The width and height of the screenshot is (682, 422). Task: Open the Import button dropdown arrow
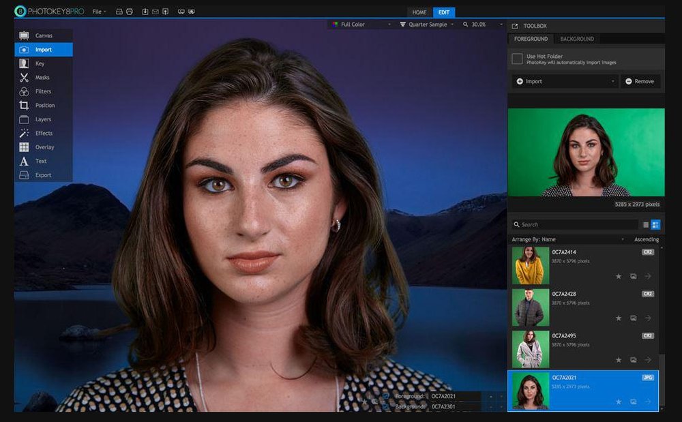613,81
